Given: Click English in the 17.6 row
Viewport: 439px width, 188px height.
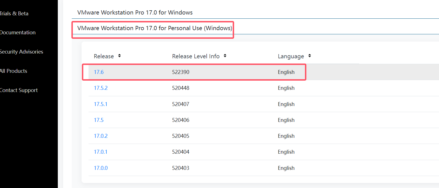Looking at the screenshot, I should tap(286, 72).
